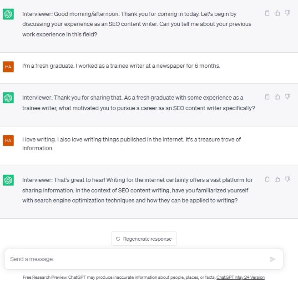298x287 pixels.
Task: Dislike the 'Thank you for sharing that' response
Action: click(x=288, y=97)
